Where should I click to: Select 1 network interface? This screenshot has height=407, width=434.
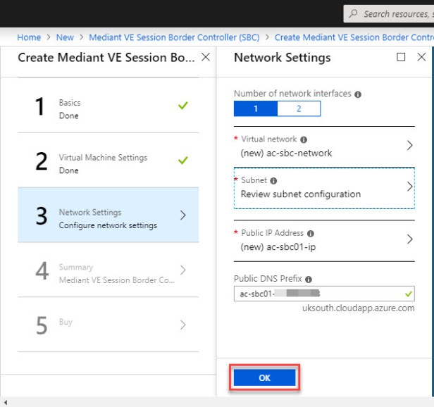tap(256, 108)
